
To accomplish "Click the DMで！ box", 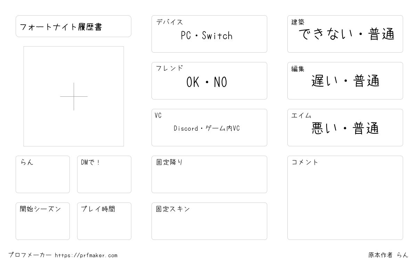I will 104,174.
